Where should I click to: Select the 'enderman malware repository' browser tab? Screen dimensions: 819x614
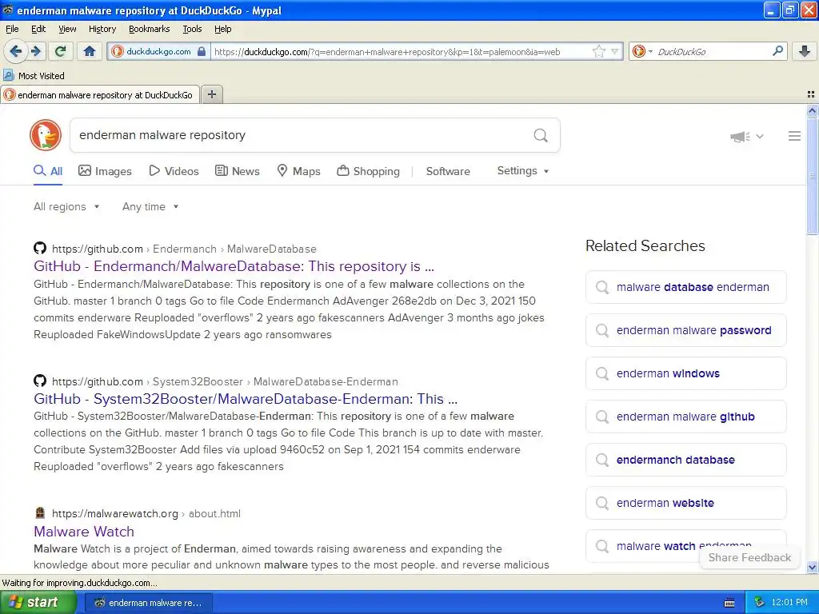point(100,94)
